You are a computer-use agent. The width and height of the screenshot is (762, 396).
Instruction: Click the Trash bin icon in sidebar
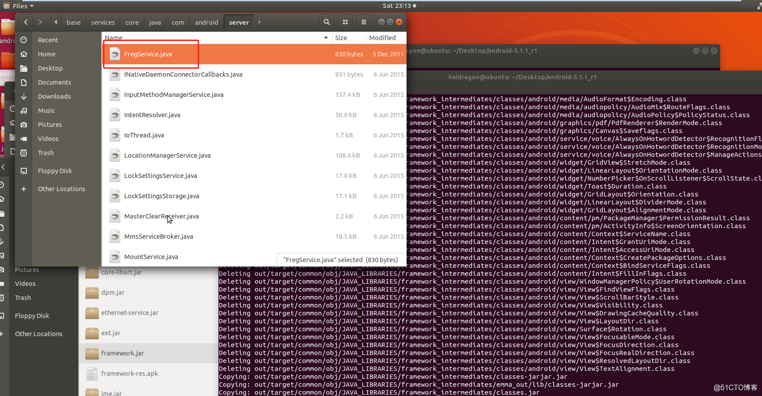(x=24, y=153)
